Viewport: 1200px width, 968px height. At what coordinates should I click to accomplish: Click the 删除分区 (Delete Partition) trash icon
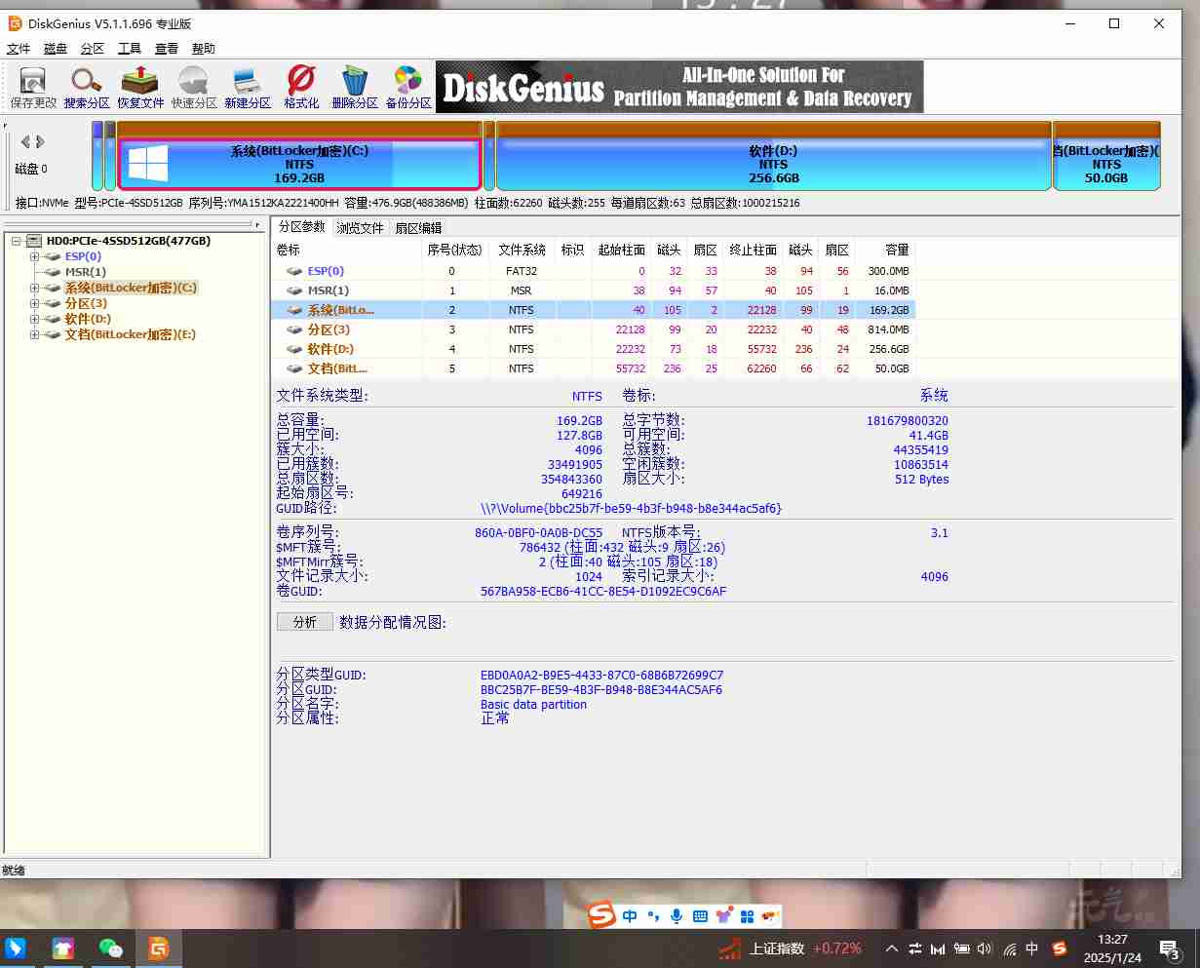[x=354, y=87]
